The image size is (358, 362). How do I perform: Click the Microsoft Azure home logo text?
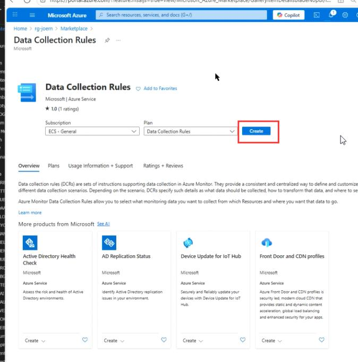[x=67, y=15]
